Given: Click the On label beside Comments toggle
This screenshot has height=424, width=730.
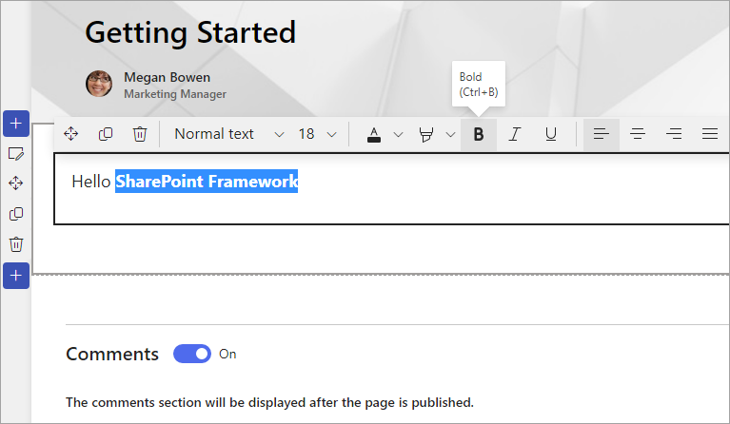Looking at the screenshot, I should click(227, 355).
